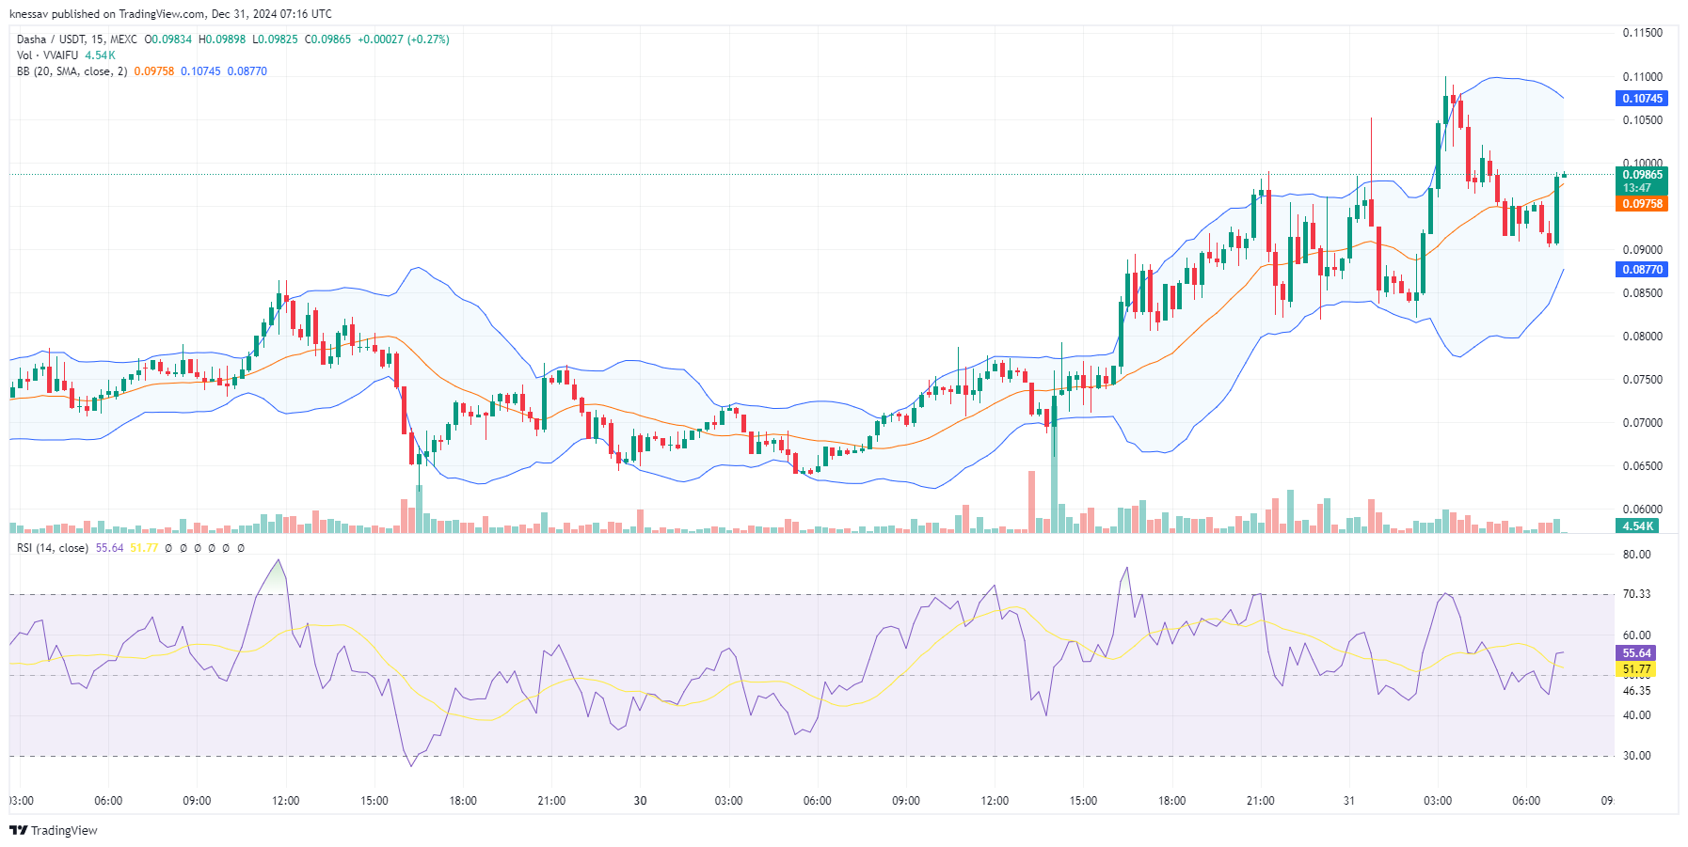Click the 80.00 RSI axis label
Image resolution: width=1688 pixels, height=847 pixels.
[1636, 555]
